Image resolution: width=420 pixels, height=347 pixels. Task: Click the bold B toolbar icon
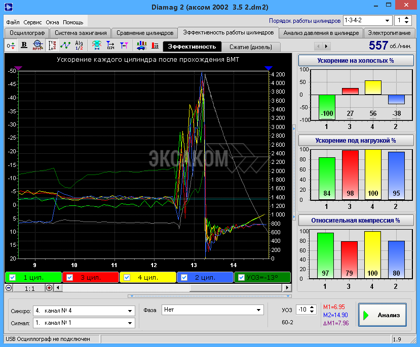pos(24,46)
